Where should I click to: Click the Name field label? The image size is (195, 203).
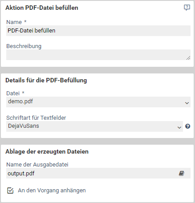(14, 22)
